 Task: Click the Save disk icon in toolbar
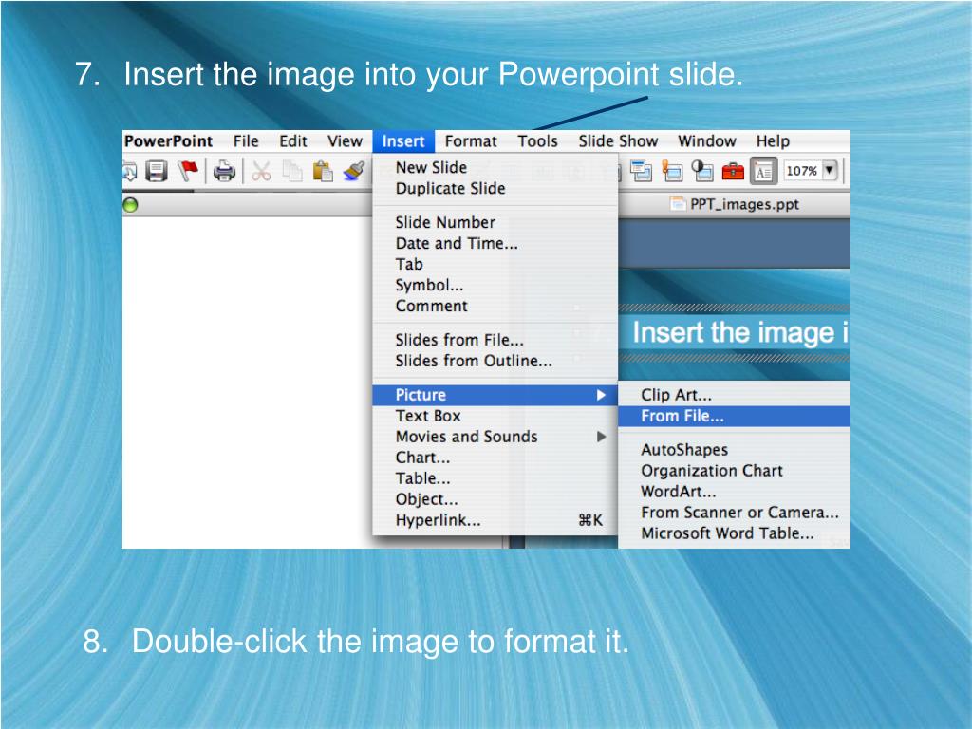157,171
